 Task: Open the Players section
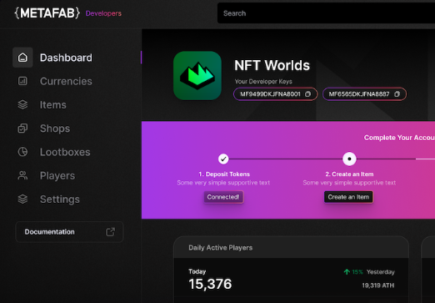pos(57,176)
